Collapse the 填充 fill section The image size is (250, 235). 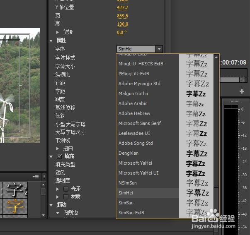pos(51,156)
